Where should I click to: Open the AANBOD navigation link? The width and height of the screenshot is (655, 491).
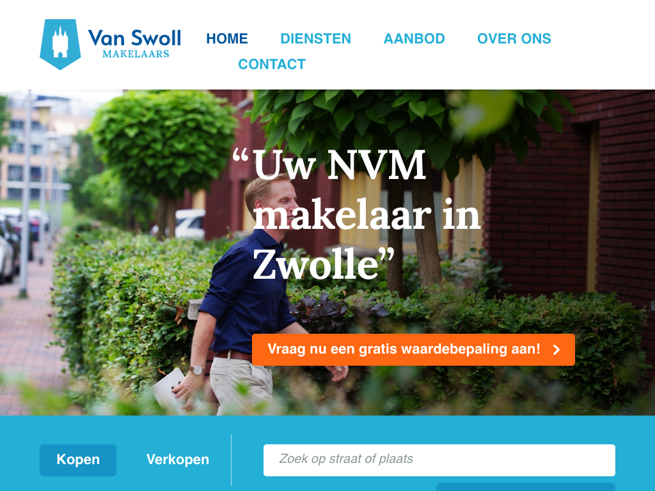(x=414, y=38)
